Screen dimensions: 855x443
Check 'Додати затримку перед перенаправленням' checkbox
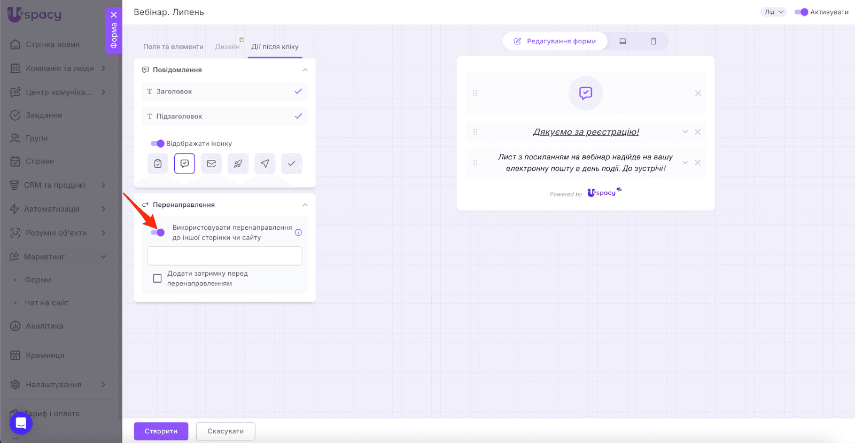click(x=157, y=278)
